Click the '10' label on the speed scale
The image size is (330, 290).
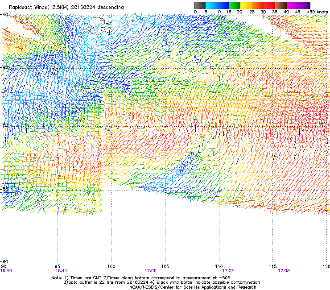(x=218, y=12)
